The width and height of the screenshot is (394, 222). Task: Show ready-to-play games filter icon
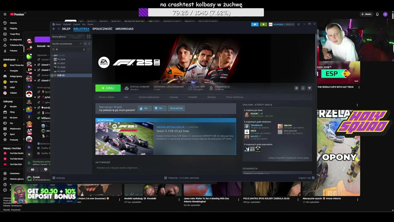tap(89, 44)
